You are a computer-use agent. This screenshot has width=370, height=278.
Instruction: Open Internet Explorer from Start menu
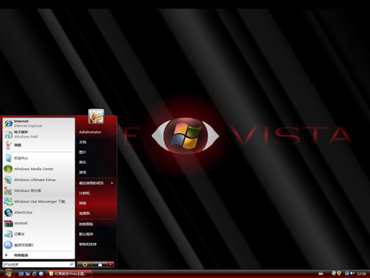pyautogui.click(x=39, y=124)
